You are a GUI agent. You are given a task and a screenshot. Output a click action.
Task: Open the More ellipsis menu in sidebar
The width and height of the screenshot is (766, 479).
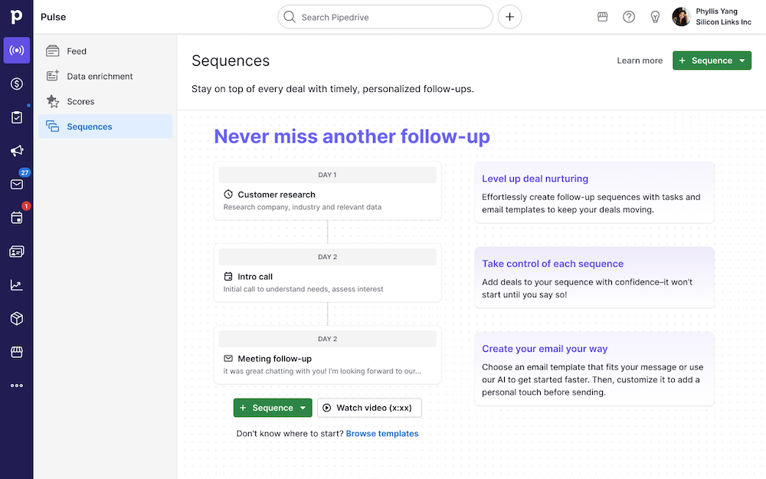click(x=17, y=385)
